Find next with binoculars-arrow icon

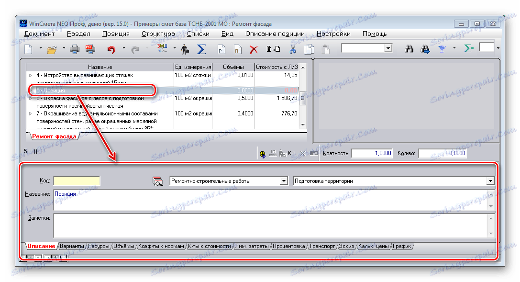(x=425, y=49)
